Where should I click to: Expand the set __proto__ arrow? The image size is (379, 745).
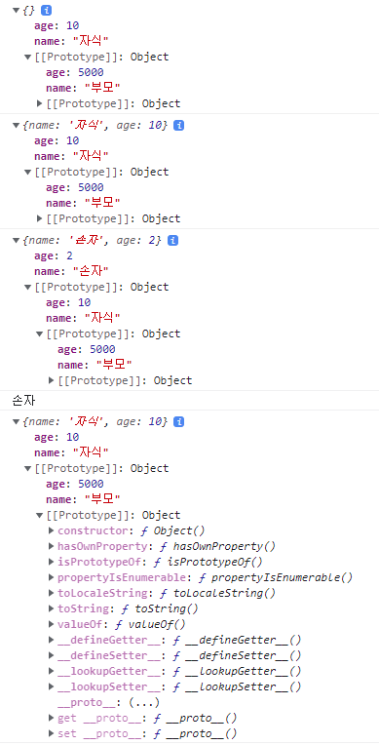pos(52,733)
